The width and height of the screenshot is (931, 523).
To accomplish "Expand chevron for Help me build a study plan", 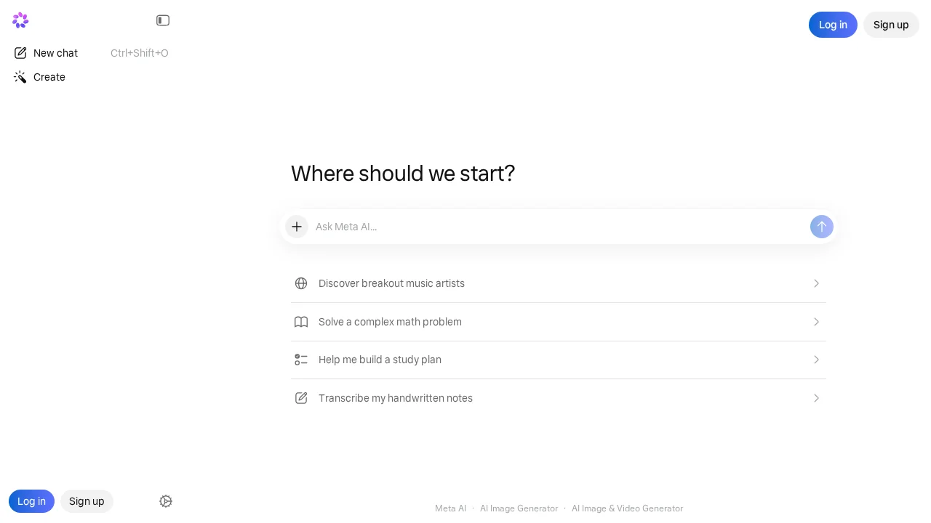I will [816, 360].
